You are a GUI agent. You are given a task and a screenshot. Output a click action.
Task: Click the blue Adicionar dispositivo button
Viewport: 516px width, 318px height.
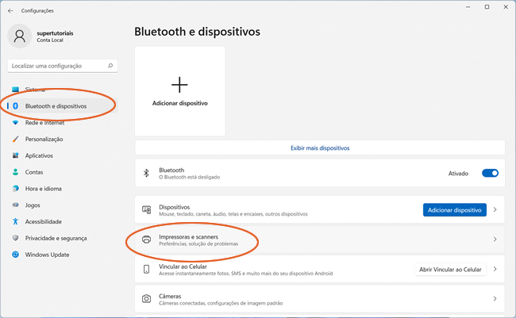454,209
